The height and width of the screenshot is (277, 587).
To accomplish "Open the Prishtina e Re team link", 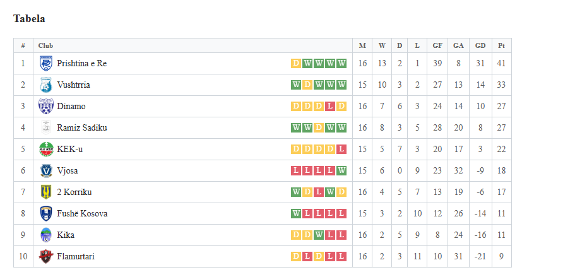I will pyautogui.click(x=81, y=63).
